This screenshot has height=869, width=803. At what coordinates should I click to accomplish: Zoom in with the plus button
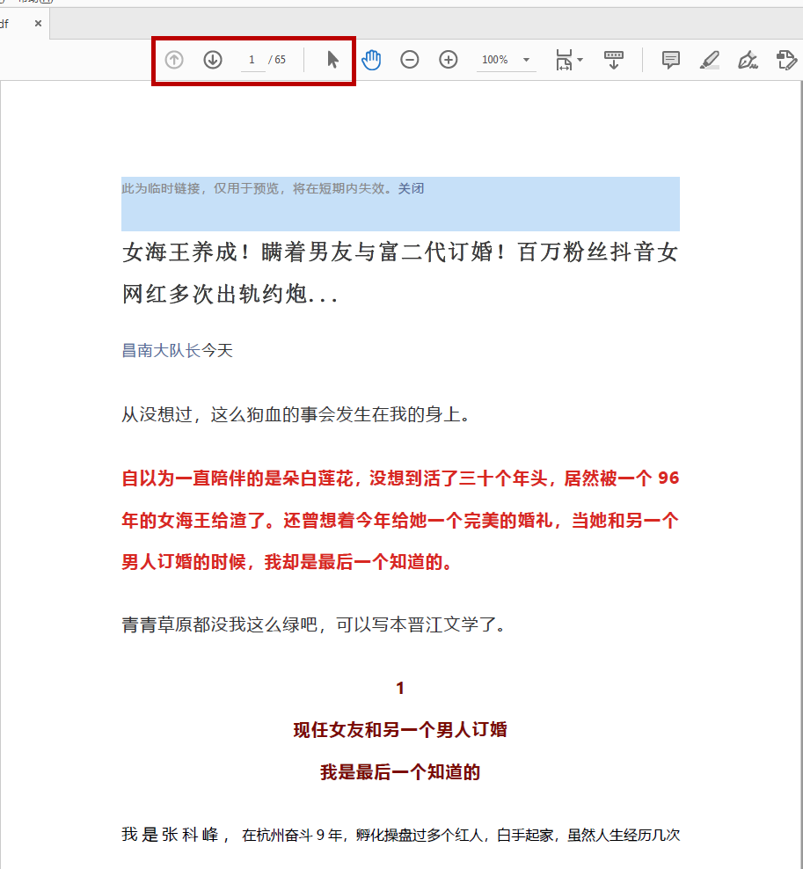point(449,60)
